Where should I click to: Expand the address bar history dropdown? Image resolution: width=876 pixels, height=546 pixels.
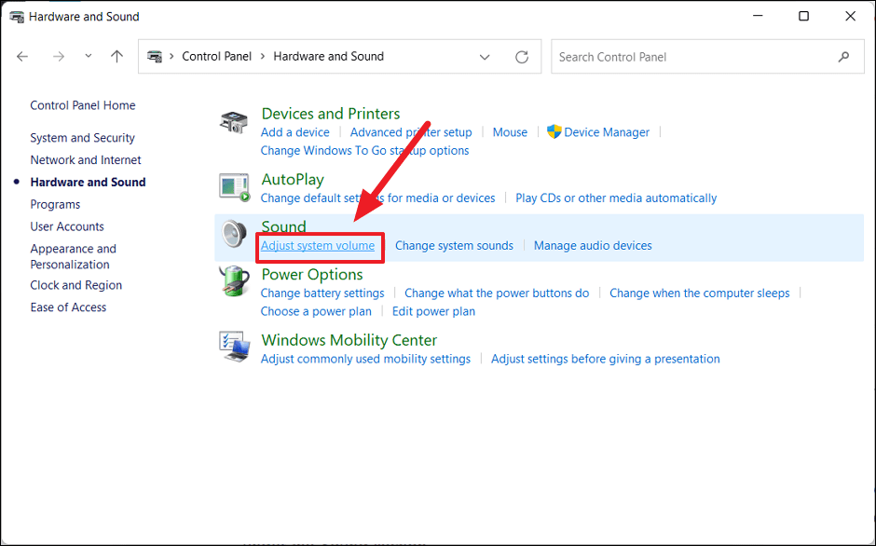485,57
